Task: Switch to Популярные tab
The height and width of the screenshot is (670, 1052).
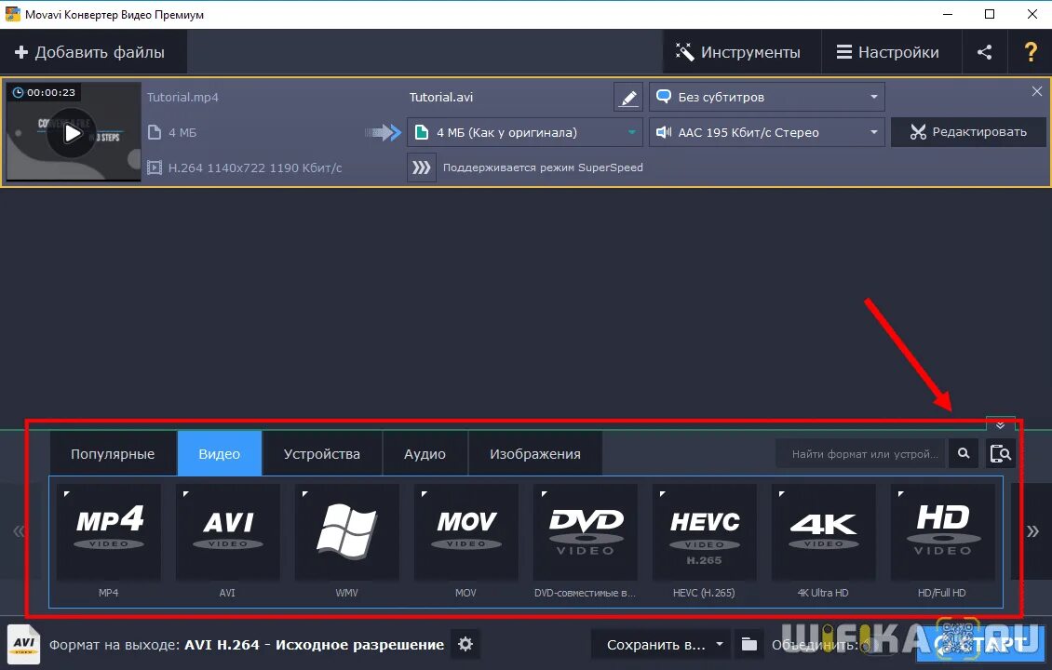Action: tap(113, 454)
